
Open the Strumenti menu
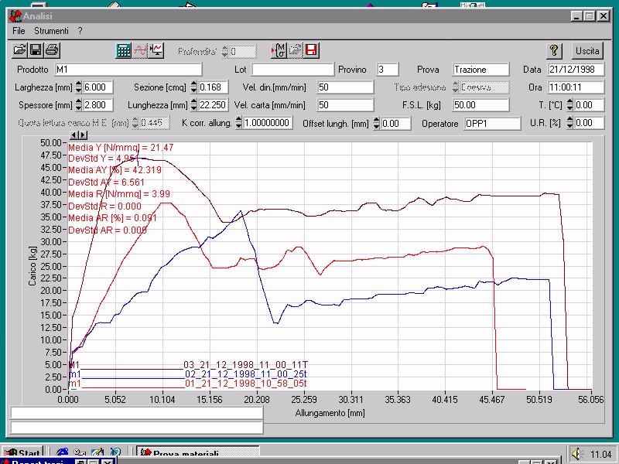click(51, 31)
